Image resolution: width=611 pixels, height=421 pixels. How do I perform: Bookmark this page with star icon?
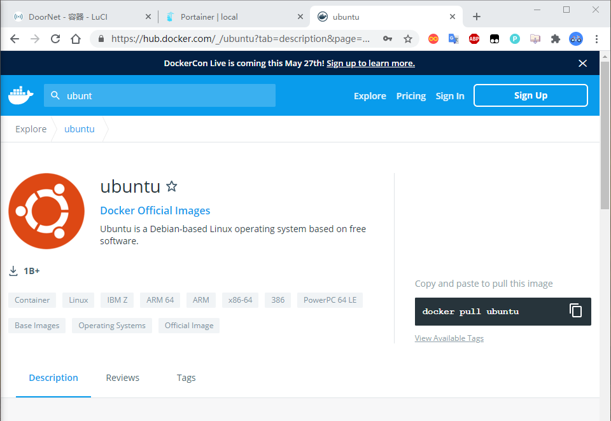point(407,39)
